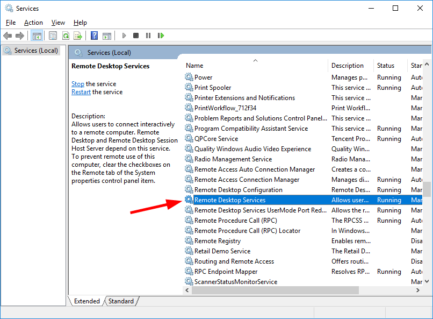Click the Pause Service icon
This screenshot has height=319, width=433.
[x=148, y=36]
